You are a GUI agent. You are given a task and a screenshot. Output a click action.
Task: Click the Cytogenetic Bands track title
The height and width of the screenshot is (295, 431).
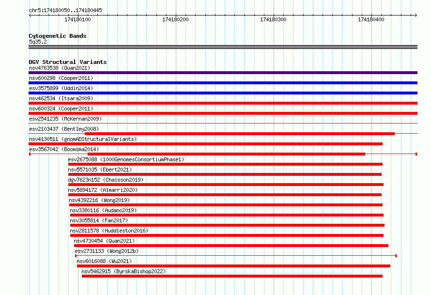(58, 36)
